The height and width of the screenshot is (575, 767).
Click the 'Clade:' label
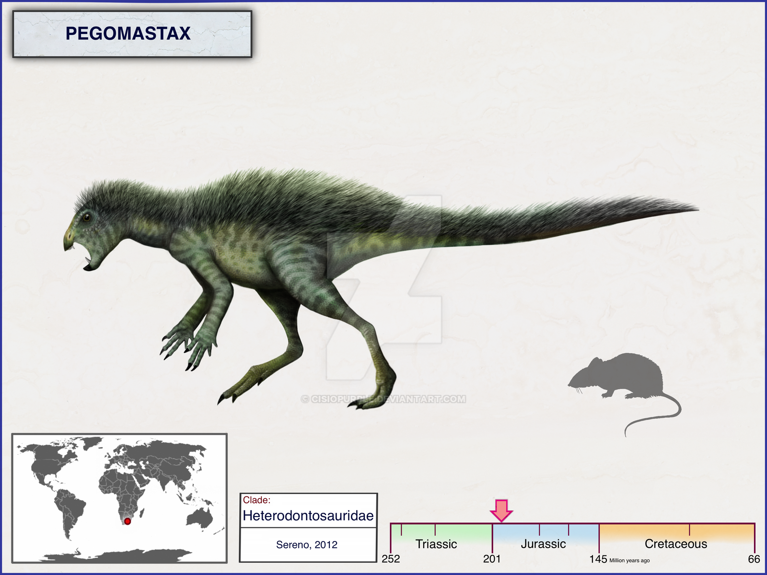[x=256, y=500]
